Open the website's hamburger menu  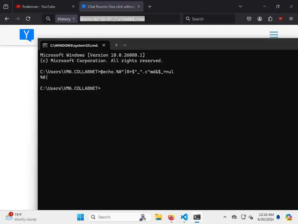pos(274,35)
